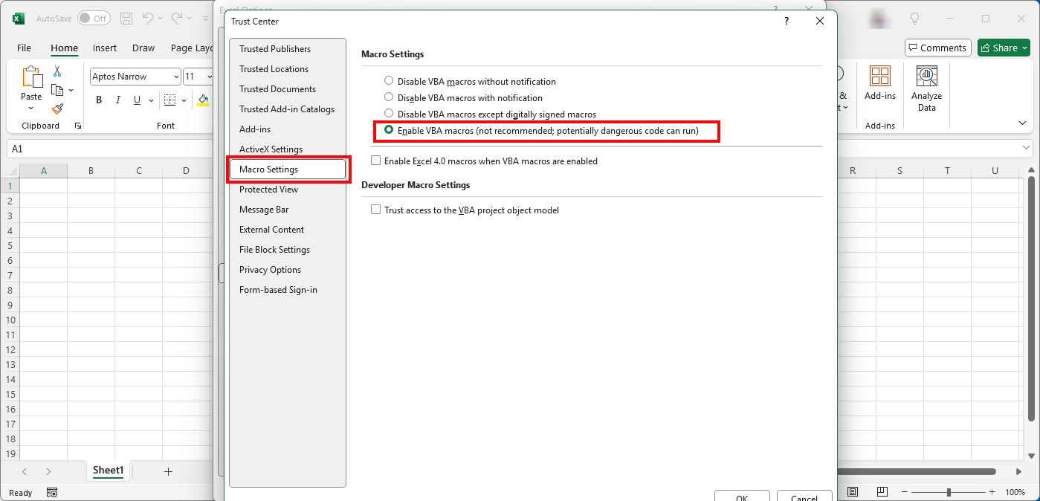This screenshot has height=501, width=1040.
Task: Click the Trust Center help question mark
Action: click(787, 22)
